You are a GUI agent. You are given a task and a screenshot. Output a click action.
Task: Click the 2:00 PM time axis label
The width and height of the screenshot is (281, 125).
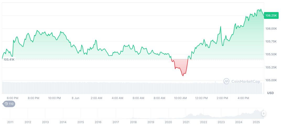coord(222,98)
